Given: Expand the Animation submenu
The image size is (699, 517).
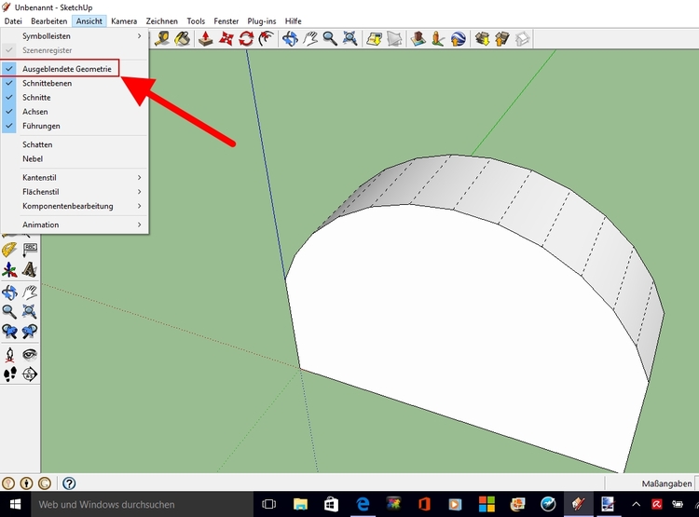Looking at the screenshot, I should click(74, 225).
